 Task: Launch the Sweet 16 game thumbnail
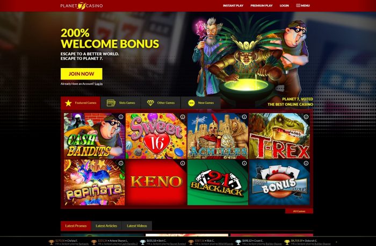pyautogui.click(x=156, y=136)
